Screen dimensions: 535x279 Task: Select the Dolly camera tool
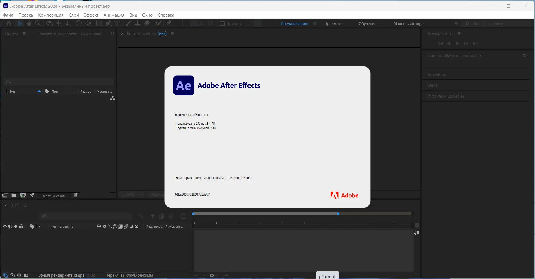67,23
